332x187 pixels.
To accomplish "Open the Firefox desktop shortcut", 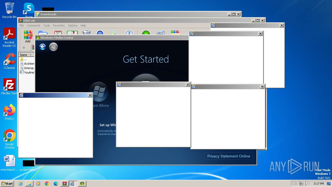I will (9, 112).
